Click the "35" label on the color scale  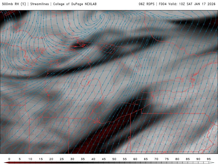83,159
